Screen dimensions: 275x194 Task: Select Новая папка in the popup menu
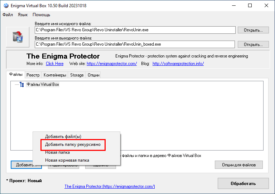(77, 152)
